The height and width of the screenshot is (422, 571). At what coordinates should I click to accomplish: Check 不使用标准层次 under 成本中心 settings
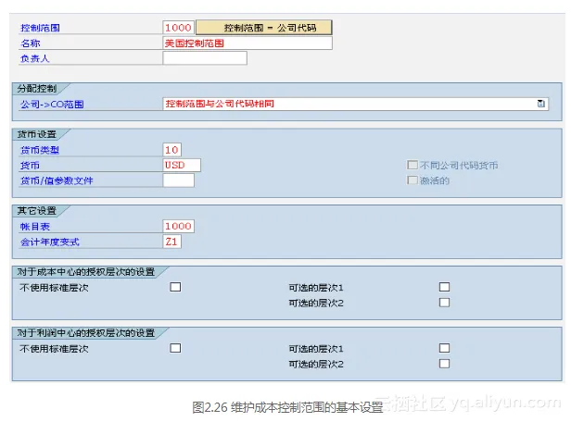[x=175, y=287]
